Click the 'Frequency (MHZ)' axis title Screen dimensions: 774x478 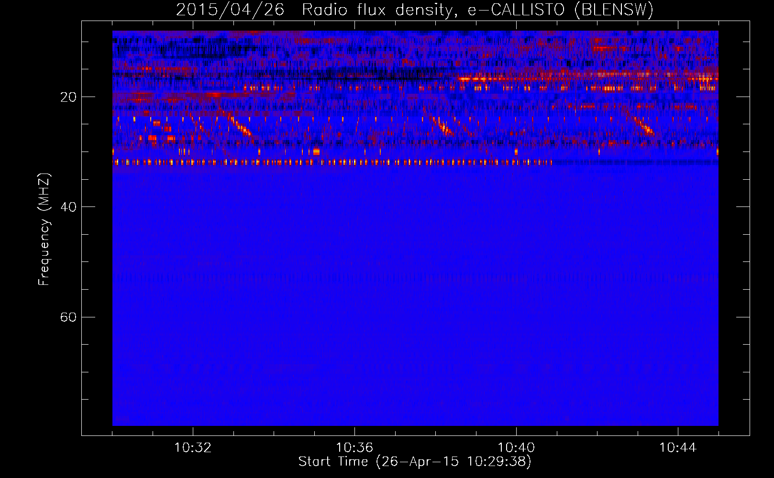(x=44, y=229)
